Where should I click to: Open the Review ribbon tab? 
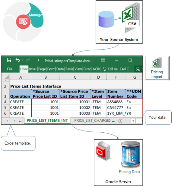point(69,69)
